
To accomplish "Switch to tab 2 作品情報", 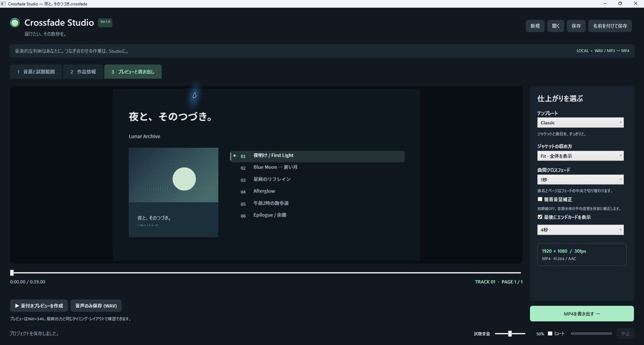I will (83, 72).
